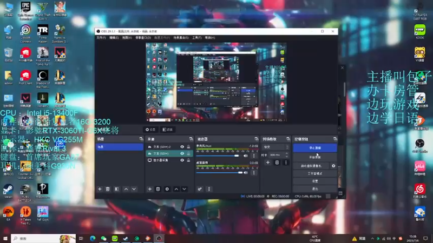Open advanced audio properties gears icon
433x243 pixels.
point(200,189)
